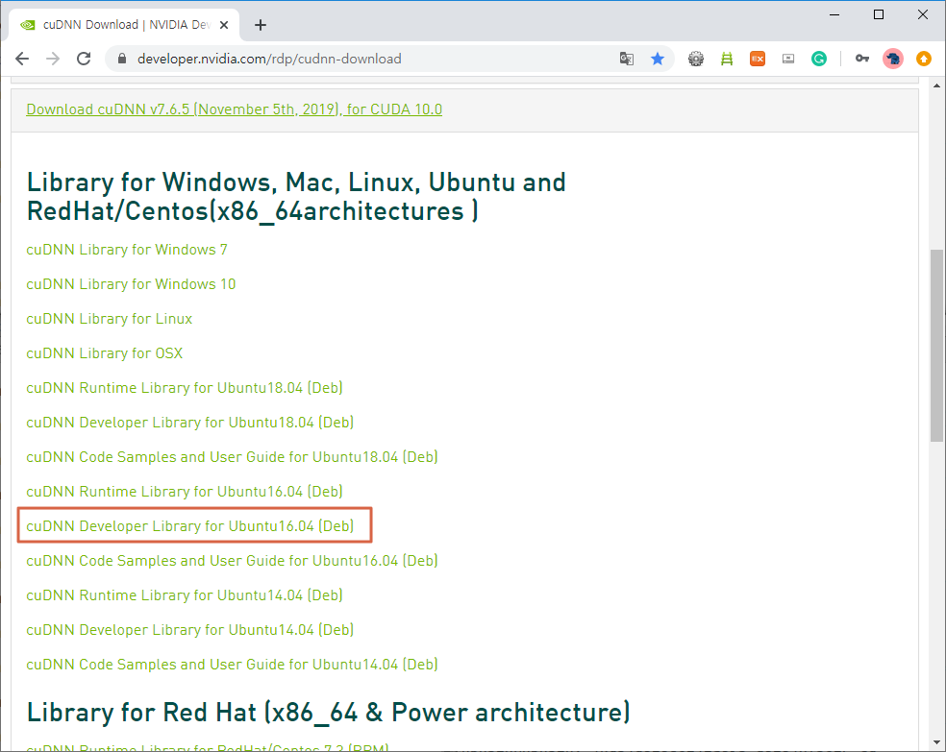Select the cuDNN Download tab

124,25
